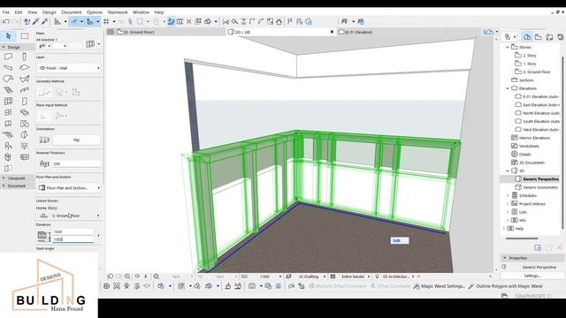The height and width of the screenshot is (318, 566).
Task: Open the Design menu
Action: (50, 12)
